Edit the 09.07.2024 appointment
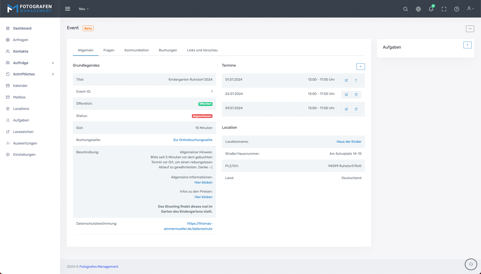This screenshot has height=274, width=481. (346, 109)
